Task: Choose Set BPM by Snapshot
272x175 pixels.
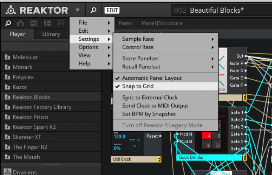Action: click(x=149, y=114)
